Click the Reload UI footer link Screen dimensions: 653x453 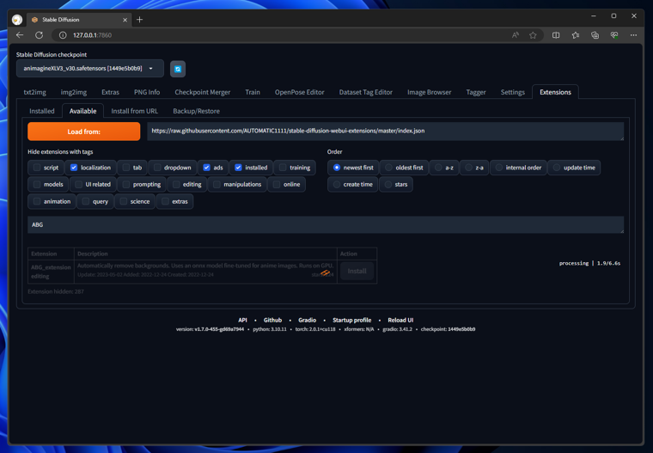(400, 320)
